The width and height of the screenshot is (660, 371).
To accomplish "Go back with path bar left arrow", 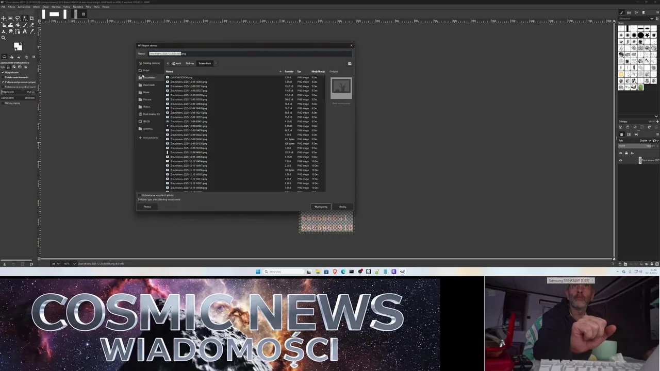I will (x=168, y=63).
